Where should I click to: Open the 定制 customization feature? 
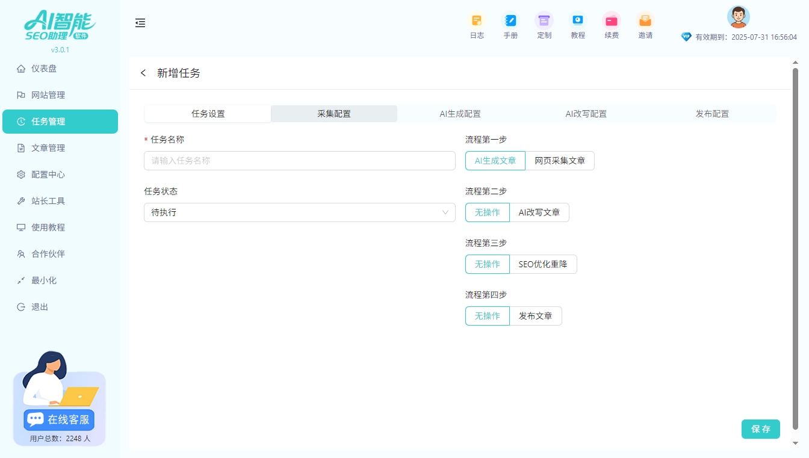(x=544, y=25)
